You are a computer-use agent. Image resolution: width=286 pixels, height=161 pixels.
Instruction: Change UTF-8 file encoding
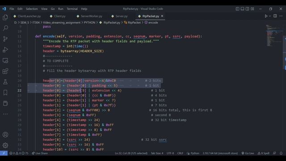[170, 153]
